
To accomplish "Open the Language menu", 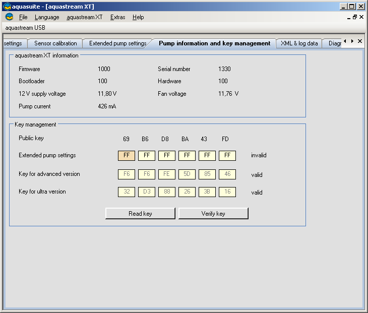I will [47, 17].
